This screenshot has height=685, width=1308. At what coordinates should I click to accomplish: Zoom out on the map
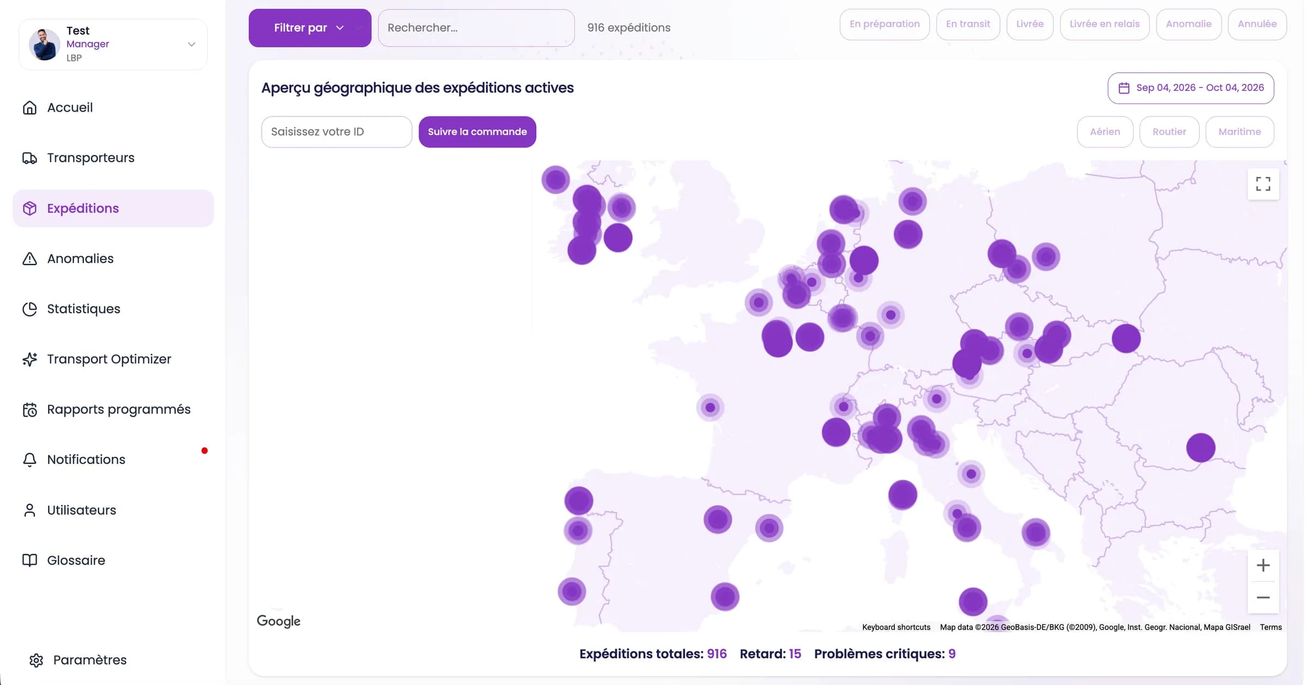1263,597
